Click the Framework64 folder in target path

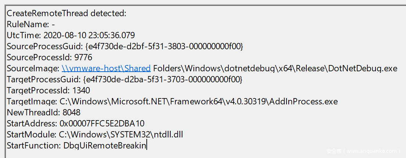click(x=206, y=101)
